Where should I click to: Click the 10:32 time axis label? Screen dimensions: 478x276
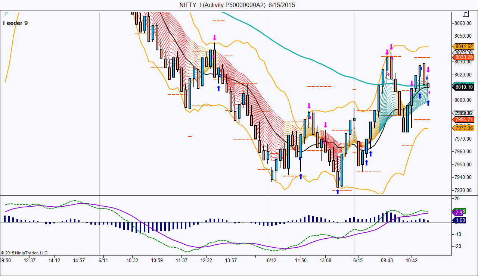[x=132, y=260]
